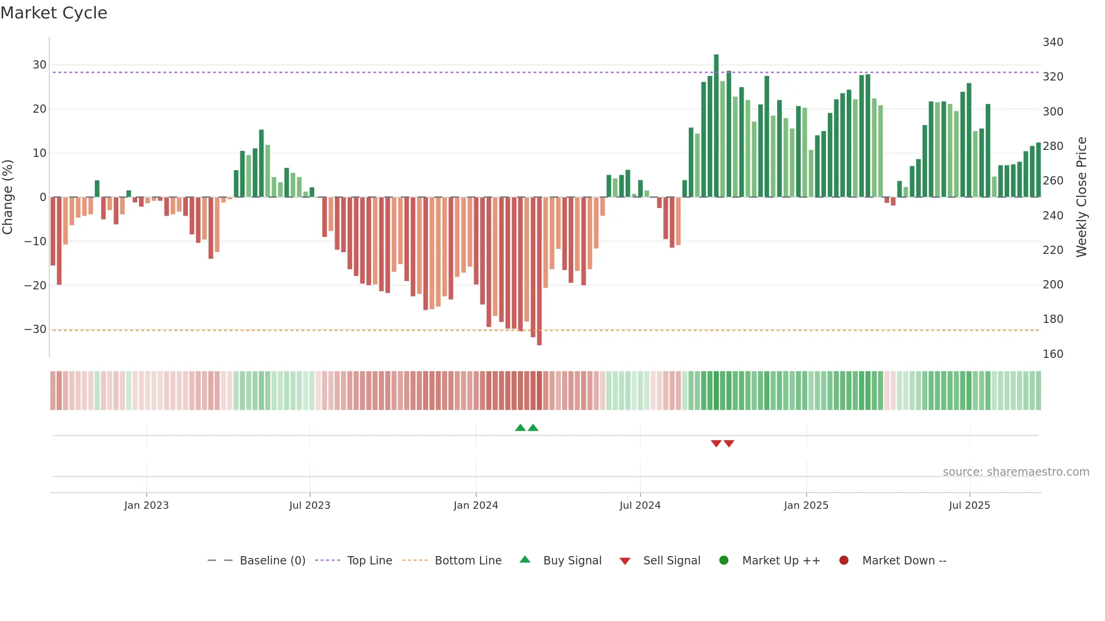Click the source: sharemaestro.com text

pyautogui.click(x=1016, y=472)
